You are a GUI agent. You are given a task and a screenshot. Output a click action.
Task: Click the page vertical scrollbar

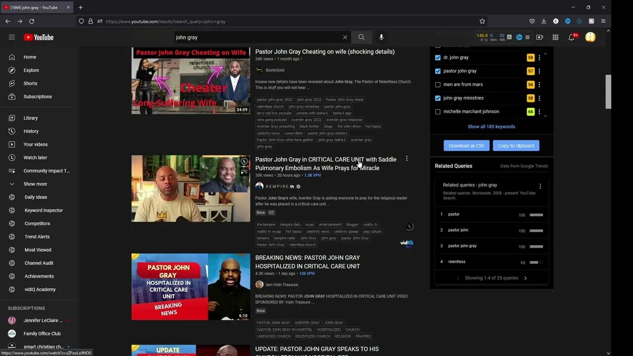pos(609,91)
